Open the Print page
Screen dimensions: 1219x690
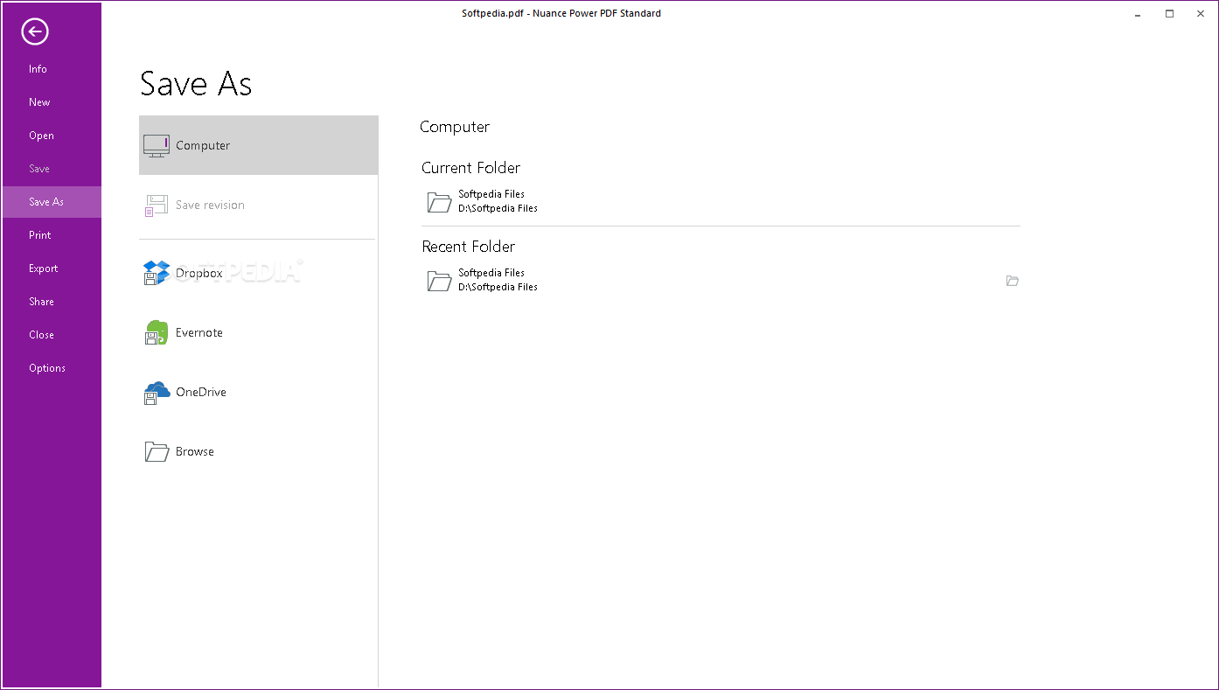click(x=51, y=235)
